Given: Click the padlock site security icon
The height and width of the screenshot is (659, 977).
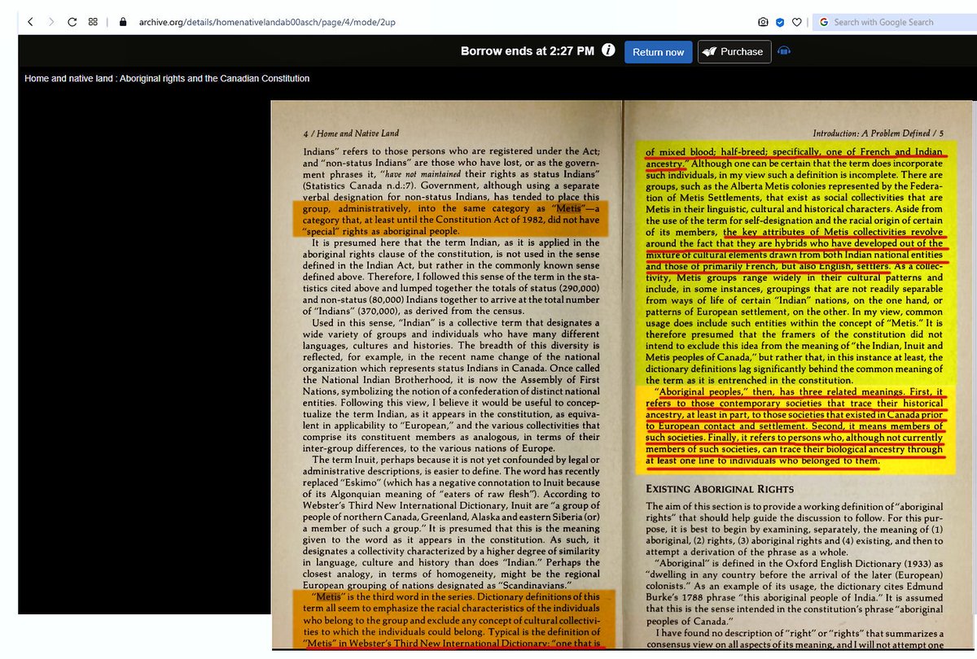Looking at the screenshot, I should click(x=123, y=22).
